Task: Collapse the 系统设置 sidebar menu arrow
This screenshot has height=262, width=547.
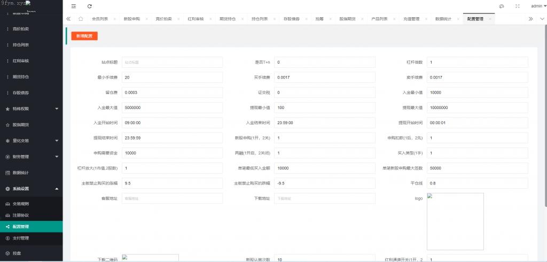Action: 57,189
